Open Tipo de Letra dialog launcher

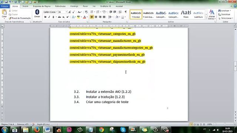(x=87, y=22)
